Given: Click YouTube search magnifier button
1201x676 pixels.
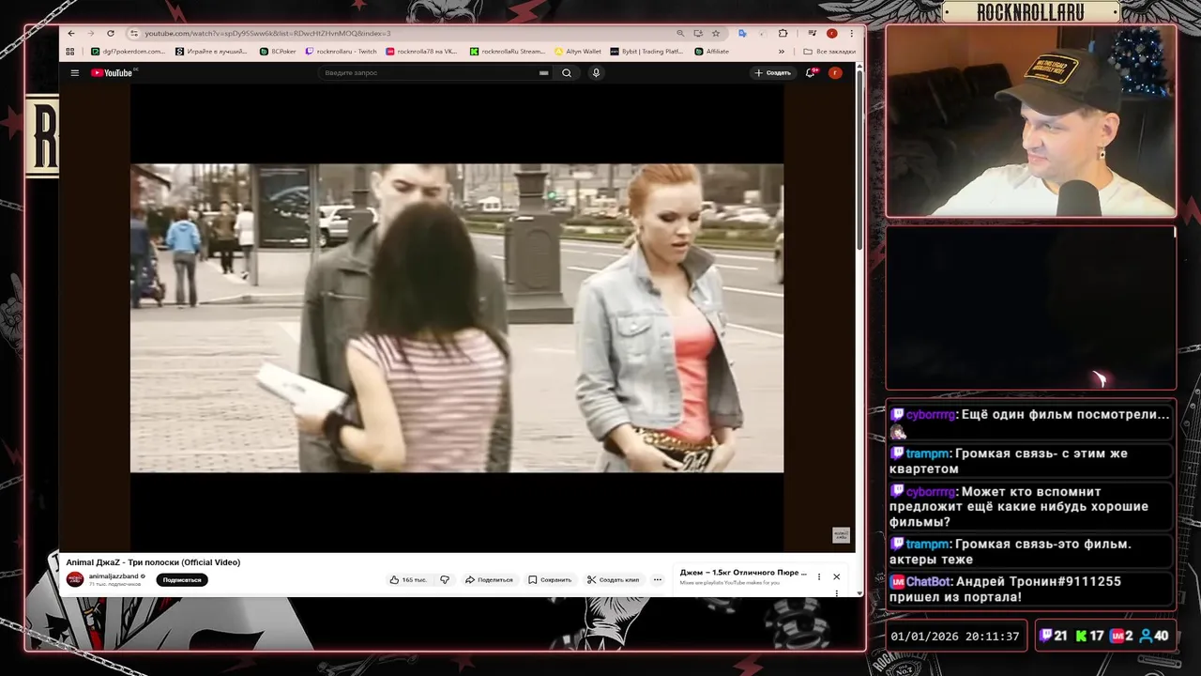Looking at the screenshot, I should pyautogui.click(x=567, y=72).
